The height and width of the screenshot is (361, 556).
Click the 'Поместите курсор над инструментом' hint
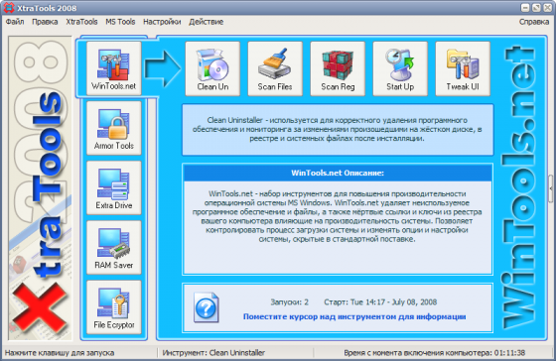pyautogui.click(x=354, y=316)
